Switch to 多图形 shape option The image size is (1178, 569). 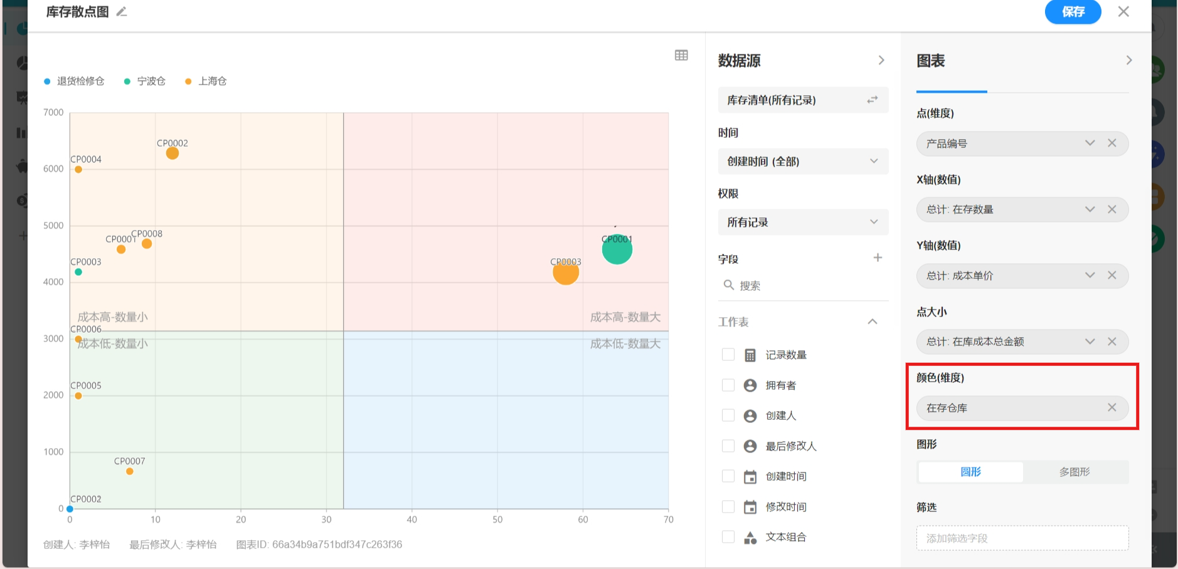[x=1075, y=472]
